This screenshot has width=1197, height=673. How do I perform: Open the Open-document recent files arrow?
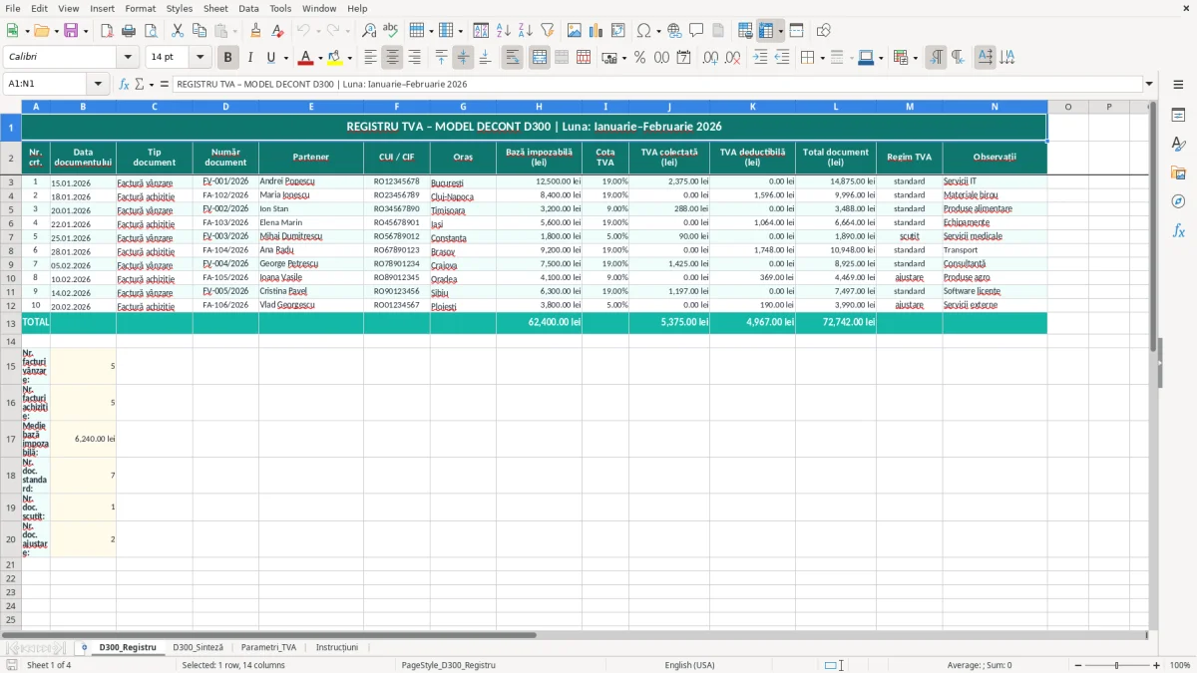[56, 31]
